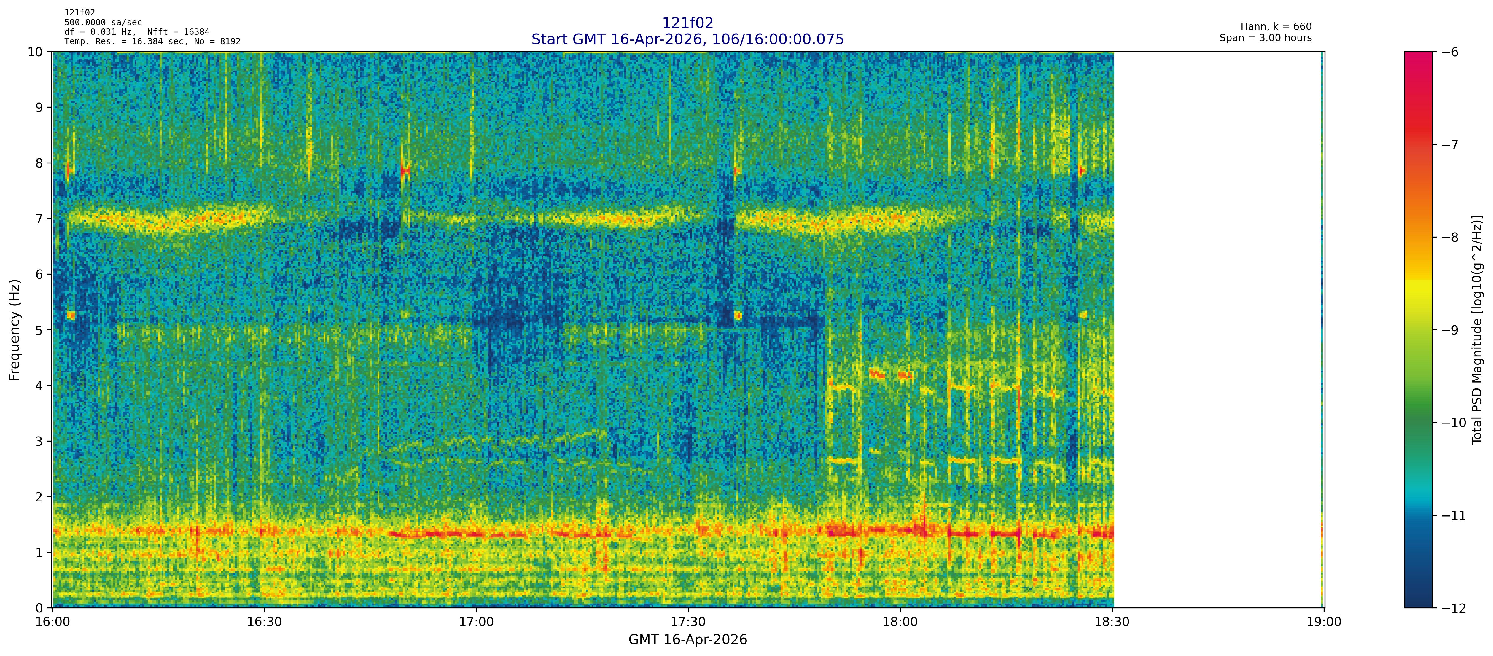Click the plot title 121f02
Screen dimensions: 1493x656
point(687,23)
